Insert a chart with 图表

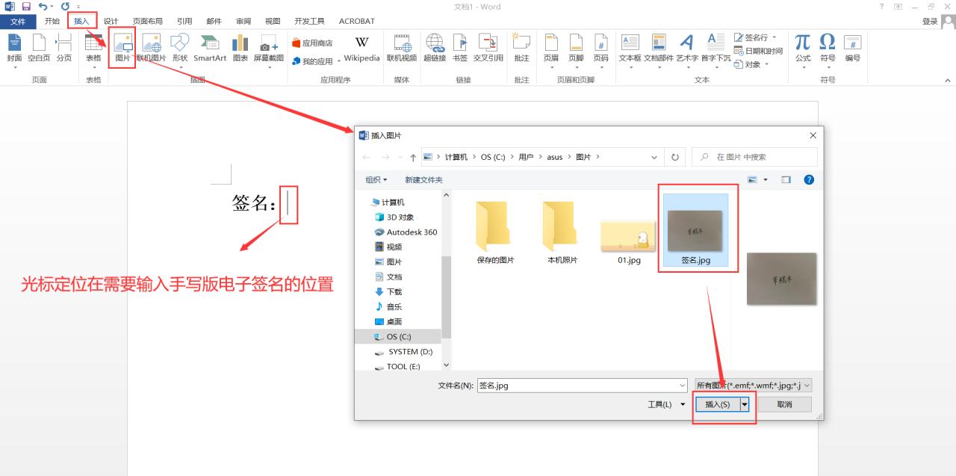pos(240,49)
